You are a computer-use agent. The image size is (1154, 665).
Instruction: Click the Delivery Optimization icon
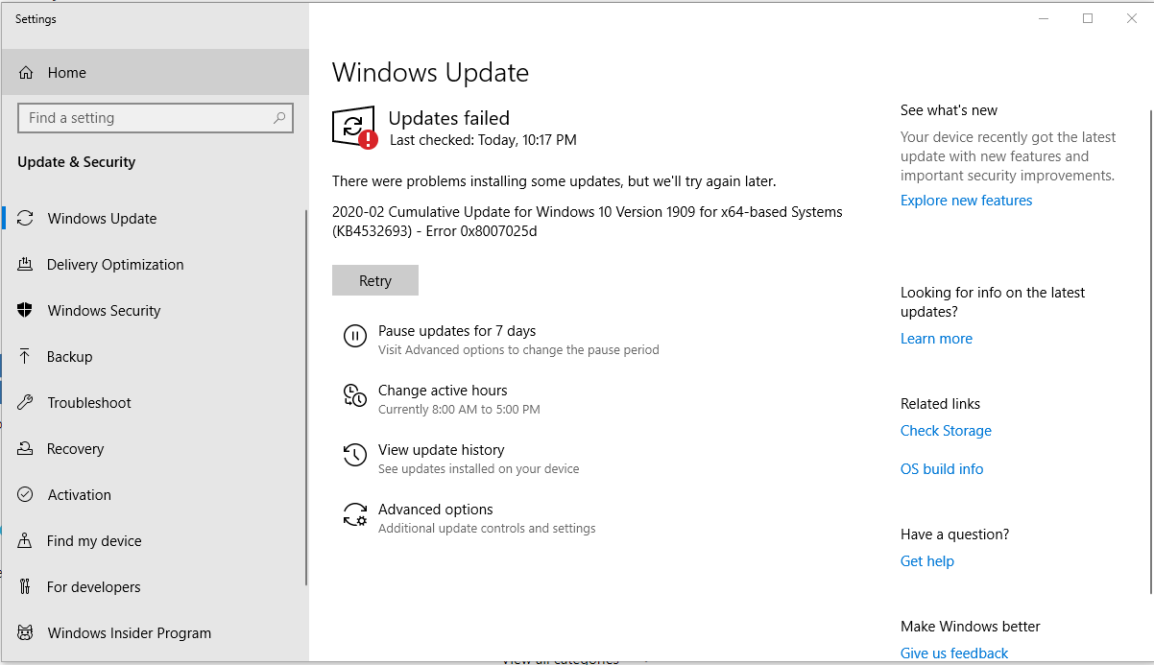pos(26,265)
